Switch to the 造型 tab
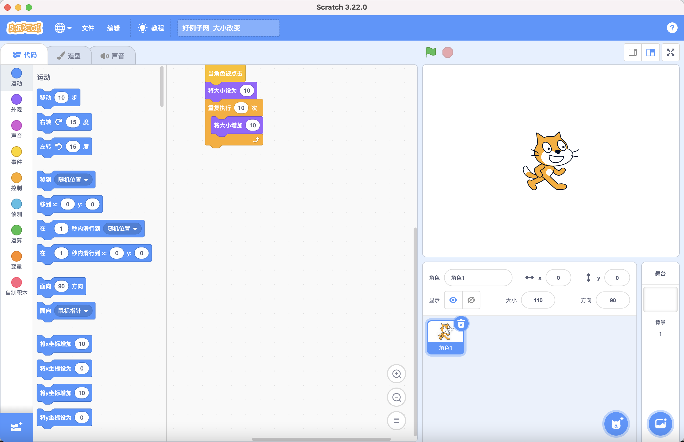Screen dimensions: 684x442 [x=69, y=56]
